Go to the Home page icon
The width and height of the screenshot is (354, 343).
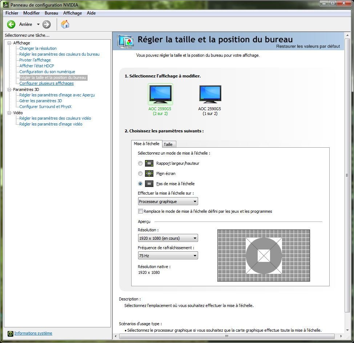[x=65, y=24]
